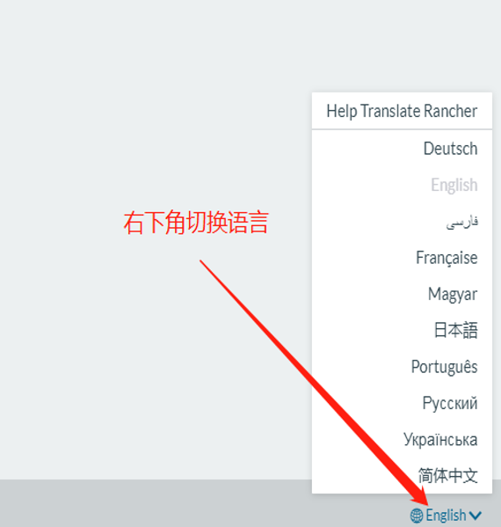Click the red 右下角切换语言 annotation text
This screenshot has width=501, height=527.
(196, 223)
